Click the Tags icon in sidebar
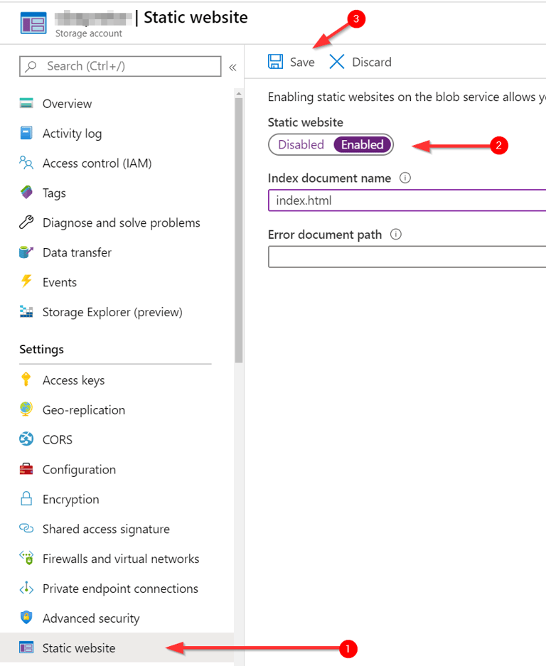This screenshot has width=546, height=666. pos(26,193)
